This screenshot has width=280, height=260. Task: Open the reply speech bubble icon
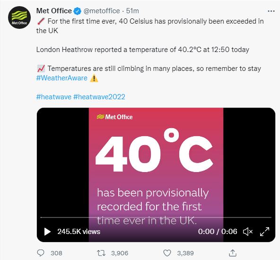coord(41,253)
